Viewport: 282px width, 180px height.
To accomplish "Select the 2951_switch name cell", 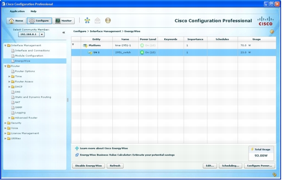I will pos(125,52).
